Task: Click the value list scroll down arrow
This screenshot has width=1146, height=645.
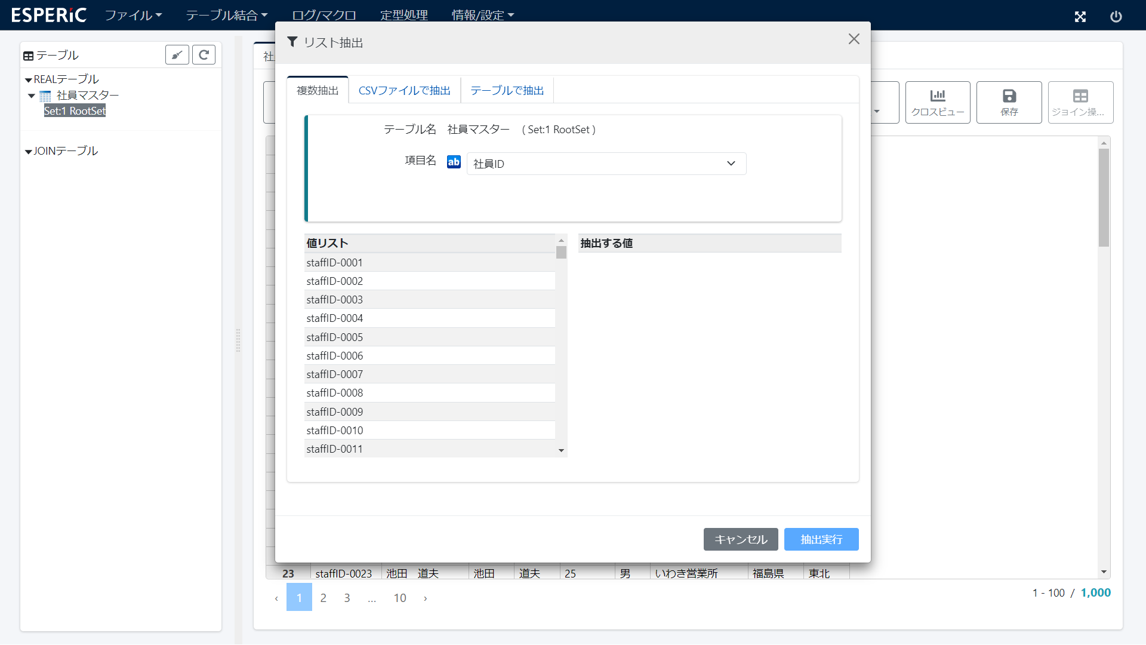Action: (561, 450)
